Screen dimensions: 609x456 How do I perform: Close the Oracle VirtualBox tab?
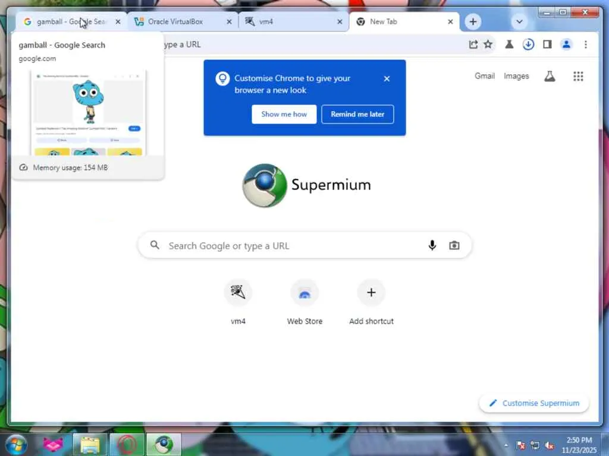[229, 22]
